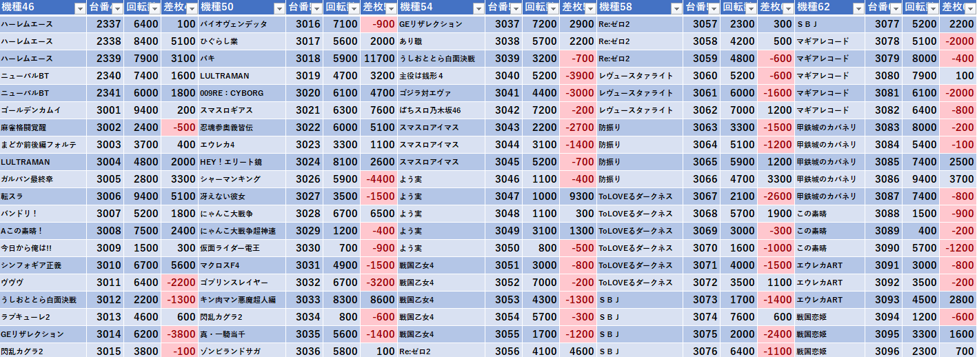Open the 機種58 column filter dropdown
977x357 pixels.
click(677, 8)
